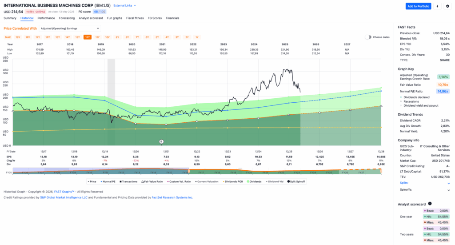Click the 2025 High value 324,90
Viewport: 455px width, 245px height.
click(285, 50)
